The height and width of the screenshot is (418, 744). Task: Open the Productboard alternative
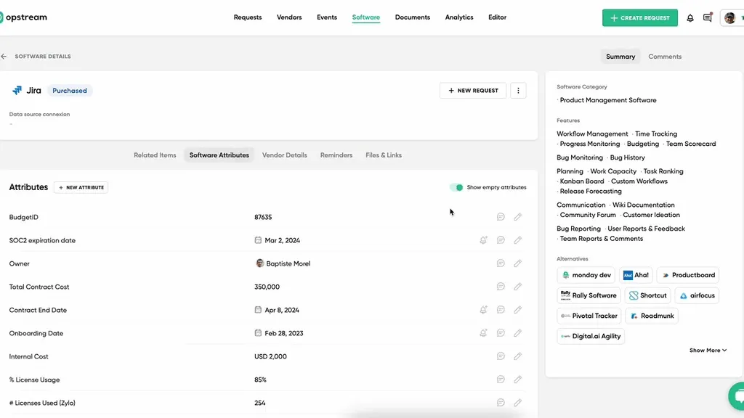pyautogui.click(x=688, y=275)
